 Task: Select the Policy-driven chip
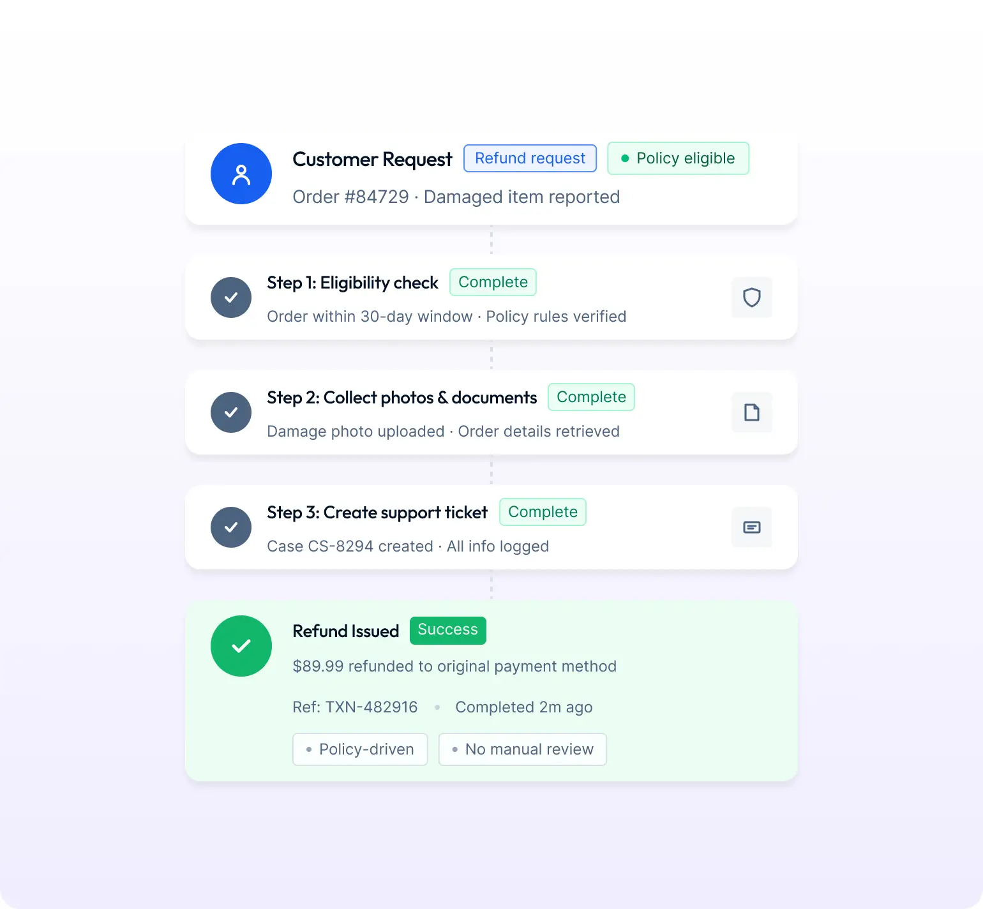[x=360, y=749]
